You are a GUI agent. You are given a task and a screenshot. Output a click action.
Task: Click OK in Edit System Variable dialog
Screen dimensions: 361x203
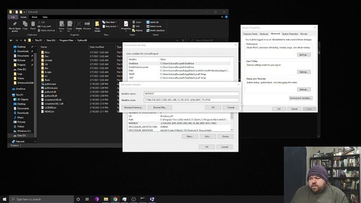click(213, 108)
